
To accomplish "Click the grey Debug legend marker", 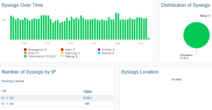I will click(62, 56).
